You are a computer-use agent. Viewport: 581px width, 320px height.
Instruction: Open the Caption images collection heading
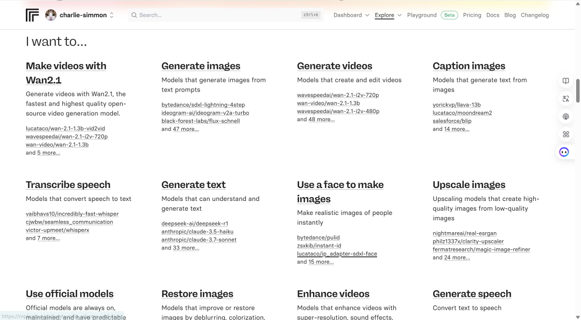click(x=469, y=66)
